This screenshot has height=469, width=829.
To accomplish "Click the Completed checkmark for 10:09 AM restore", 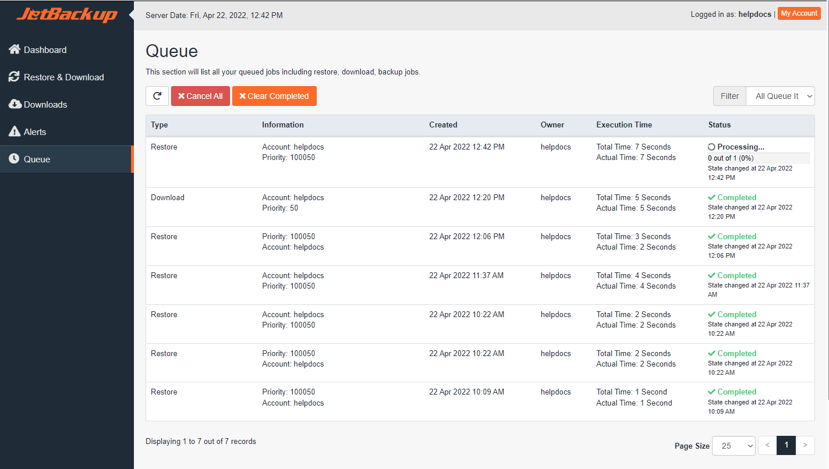I will click(711, 392).
